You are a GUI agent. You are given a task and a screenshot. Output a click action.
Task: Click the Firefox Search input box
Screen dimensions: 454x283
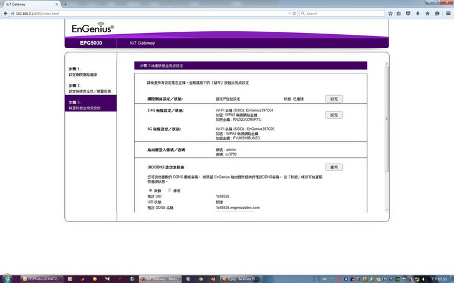coord(343,13)
